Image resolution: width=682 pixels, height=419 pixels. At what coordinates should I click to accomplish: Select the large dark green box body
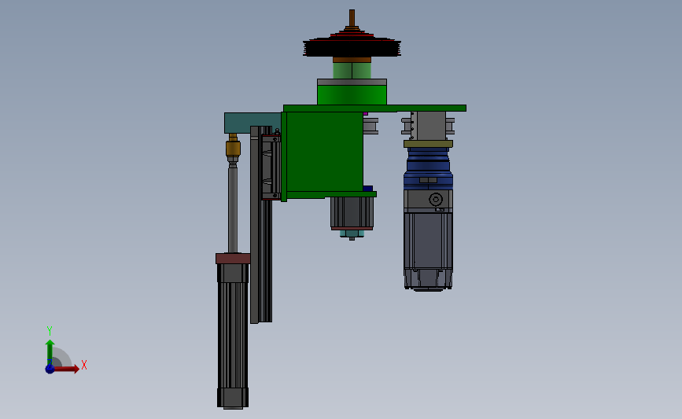(x=324, y=152)
